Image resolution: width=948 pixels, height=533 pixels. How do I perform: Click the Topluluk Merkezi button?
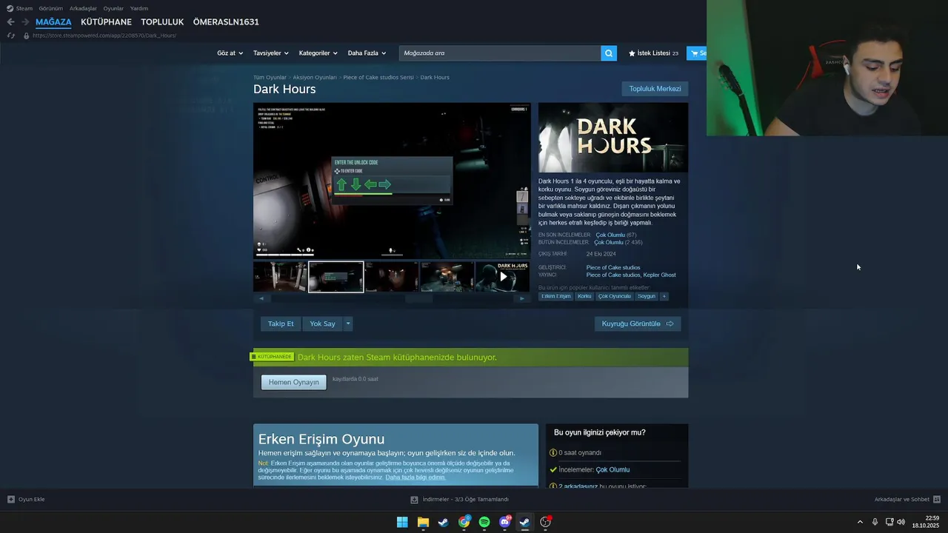(x=655, y=89)
